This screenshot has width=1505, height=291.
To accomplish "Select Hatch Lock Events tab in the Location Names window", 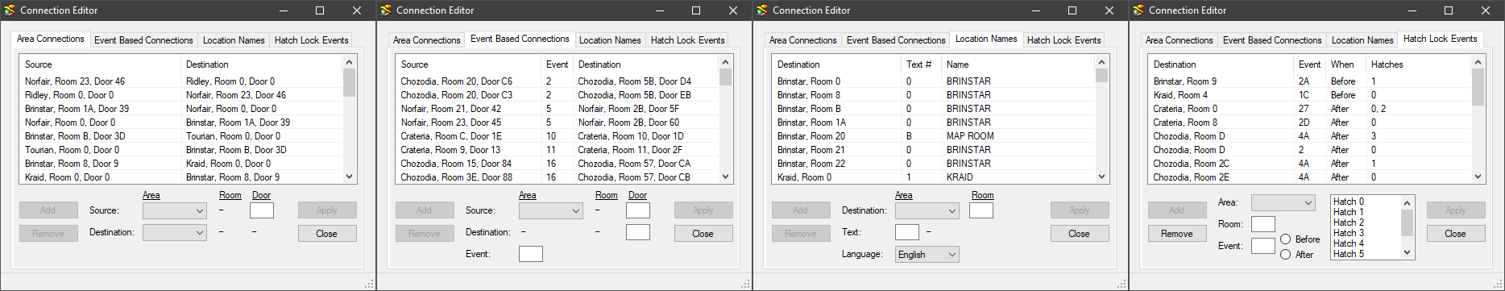I will click(1064, 39).
